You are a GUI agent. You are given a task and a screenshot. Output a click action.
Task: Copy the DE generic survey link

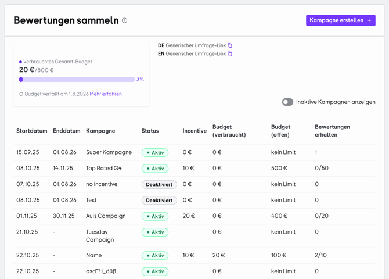point(230,45)
